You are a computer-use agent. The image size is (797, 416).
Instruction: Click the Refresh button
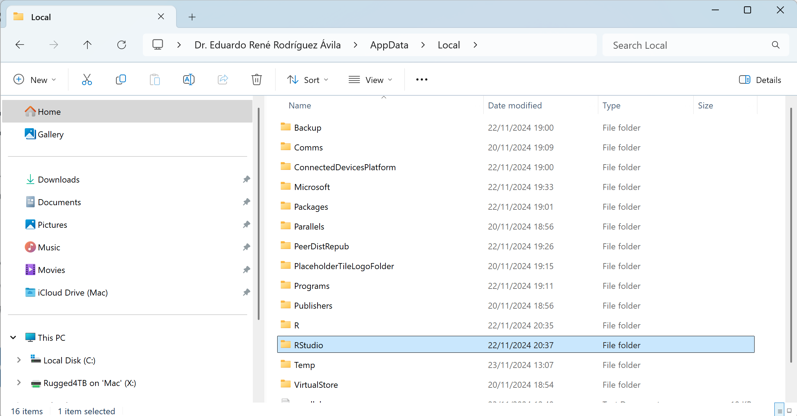pos(122,45)
